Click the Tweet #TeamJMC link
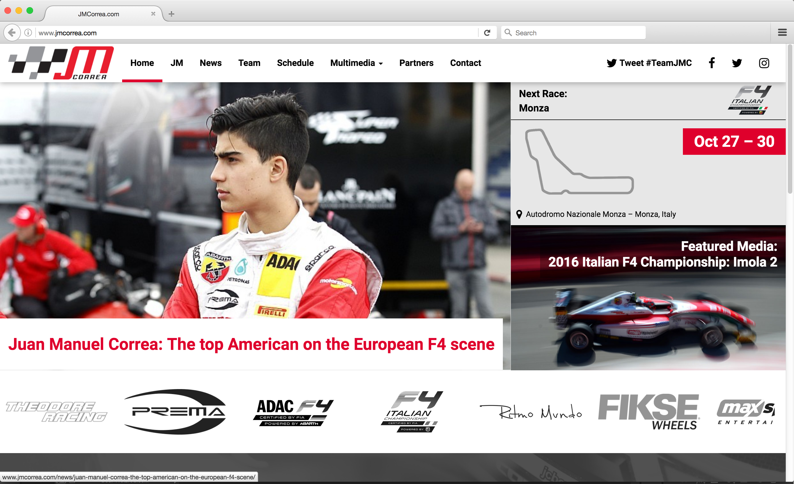Viewport: 794px width, 484px height. pos(649,63)
